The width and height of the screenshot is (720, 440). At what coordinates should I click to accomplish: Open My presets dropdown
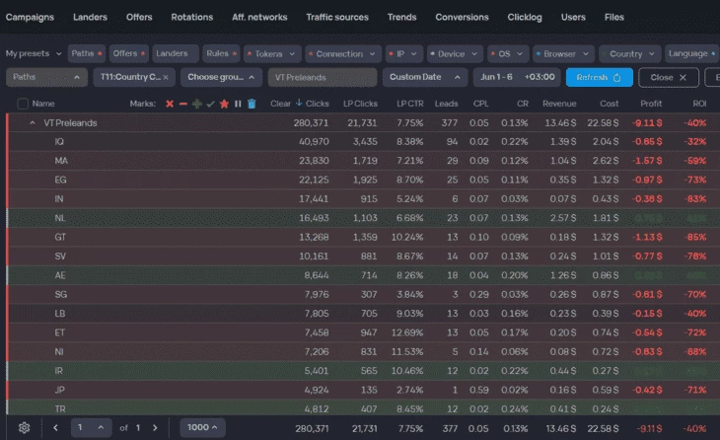pyautogui.click(x=34, y=53)
